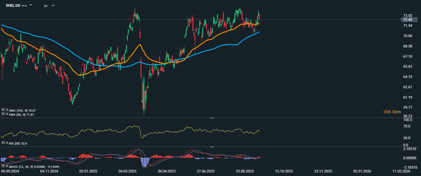The width and height of the screenshot is (421, 176).
Task: Click the 08h 58m candle countdown timer
Action: [x=392, y=112]
